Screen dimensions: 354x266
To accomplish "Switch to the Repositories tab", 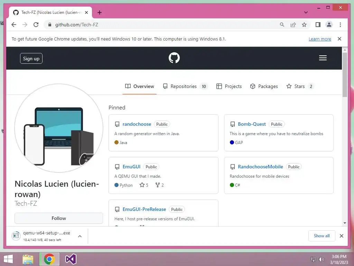I will [185, 86].
